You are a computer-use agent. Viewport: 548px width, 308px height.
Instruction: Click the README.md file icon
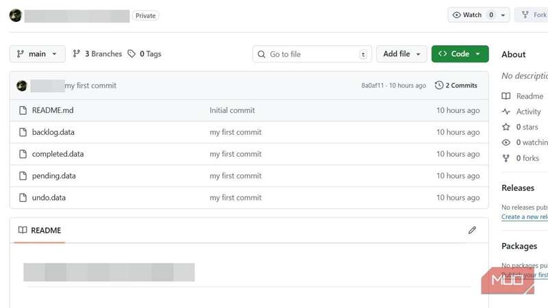(x=22, y=110)
